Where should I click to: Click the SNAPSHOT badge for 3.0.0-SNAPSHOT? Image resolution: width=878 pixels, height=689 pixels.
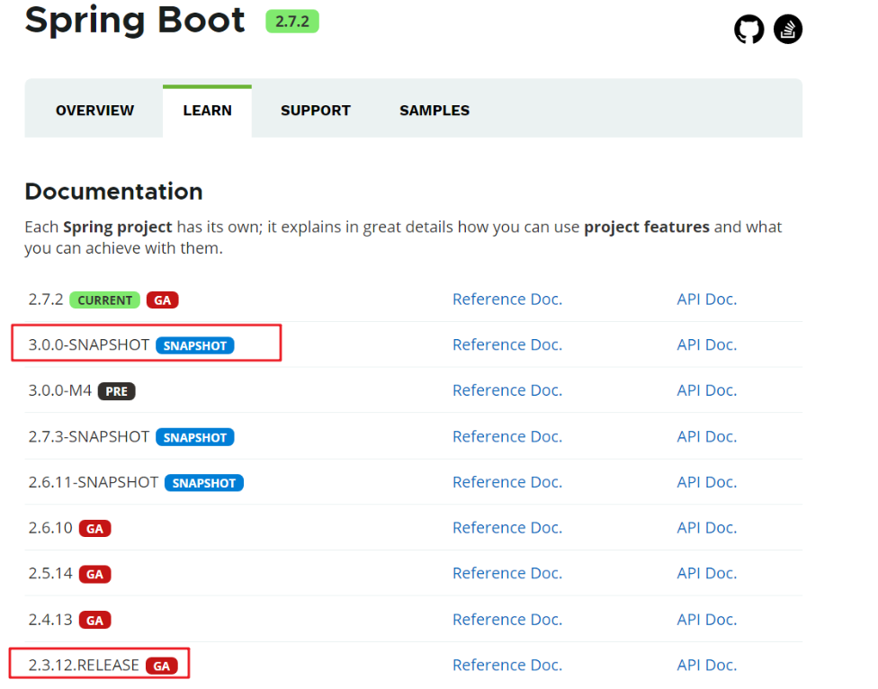point(195,345)
